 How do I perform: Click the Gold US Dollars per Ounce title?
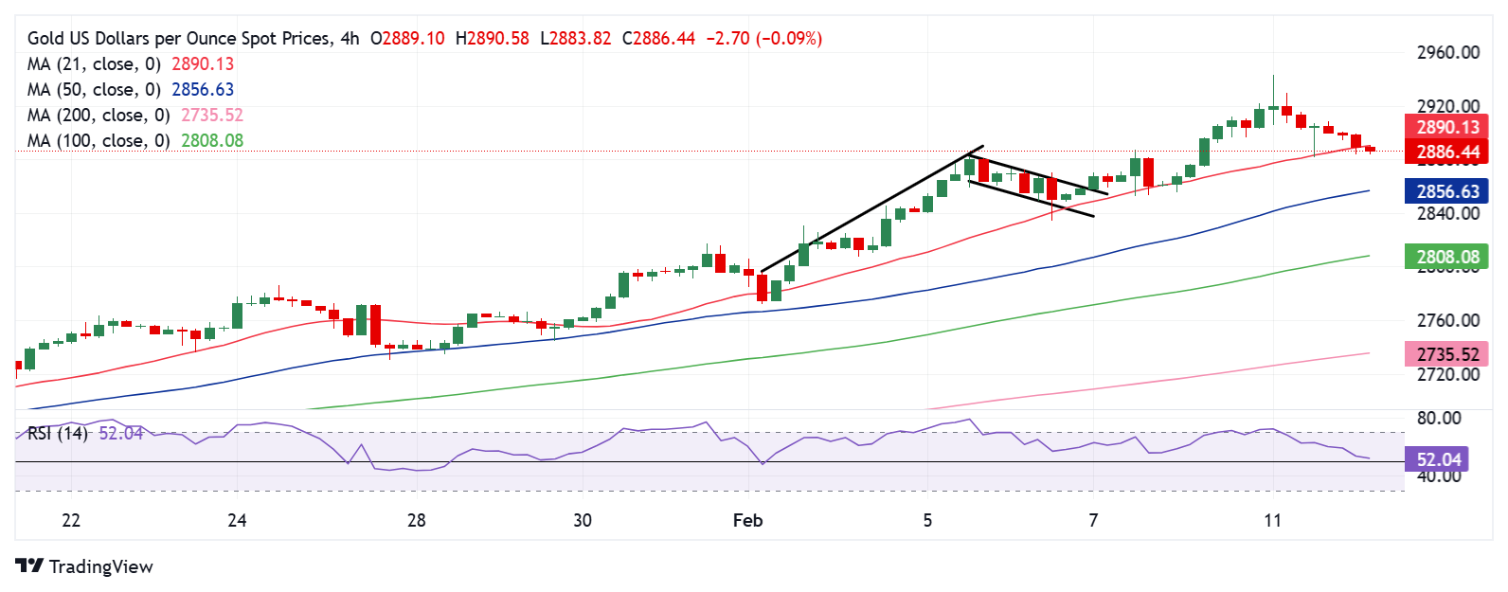180,39
